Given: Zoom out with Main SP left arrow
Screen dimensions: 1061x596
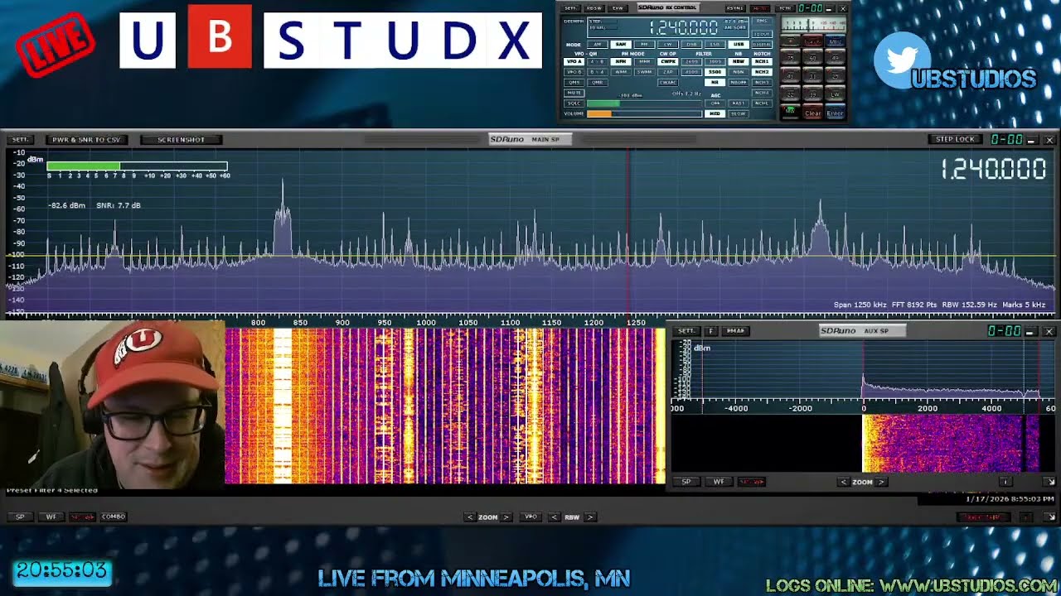Looking at the screenshot, I should [470, 517].
